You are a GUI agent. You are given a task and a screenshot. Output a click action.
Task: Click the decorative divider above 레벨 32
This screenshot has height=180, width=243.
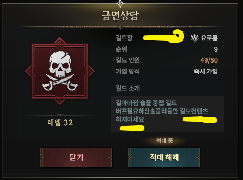[60, 115]
